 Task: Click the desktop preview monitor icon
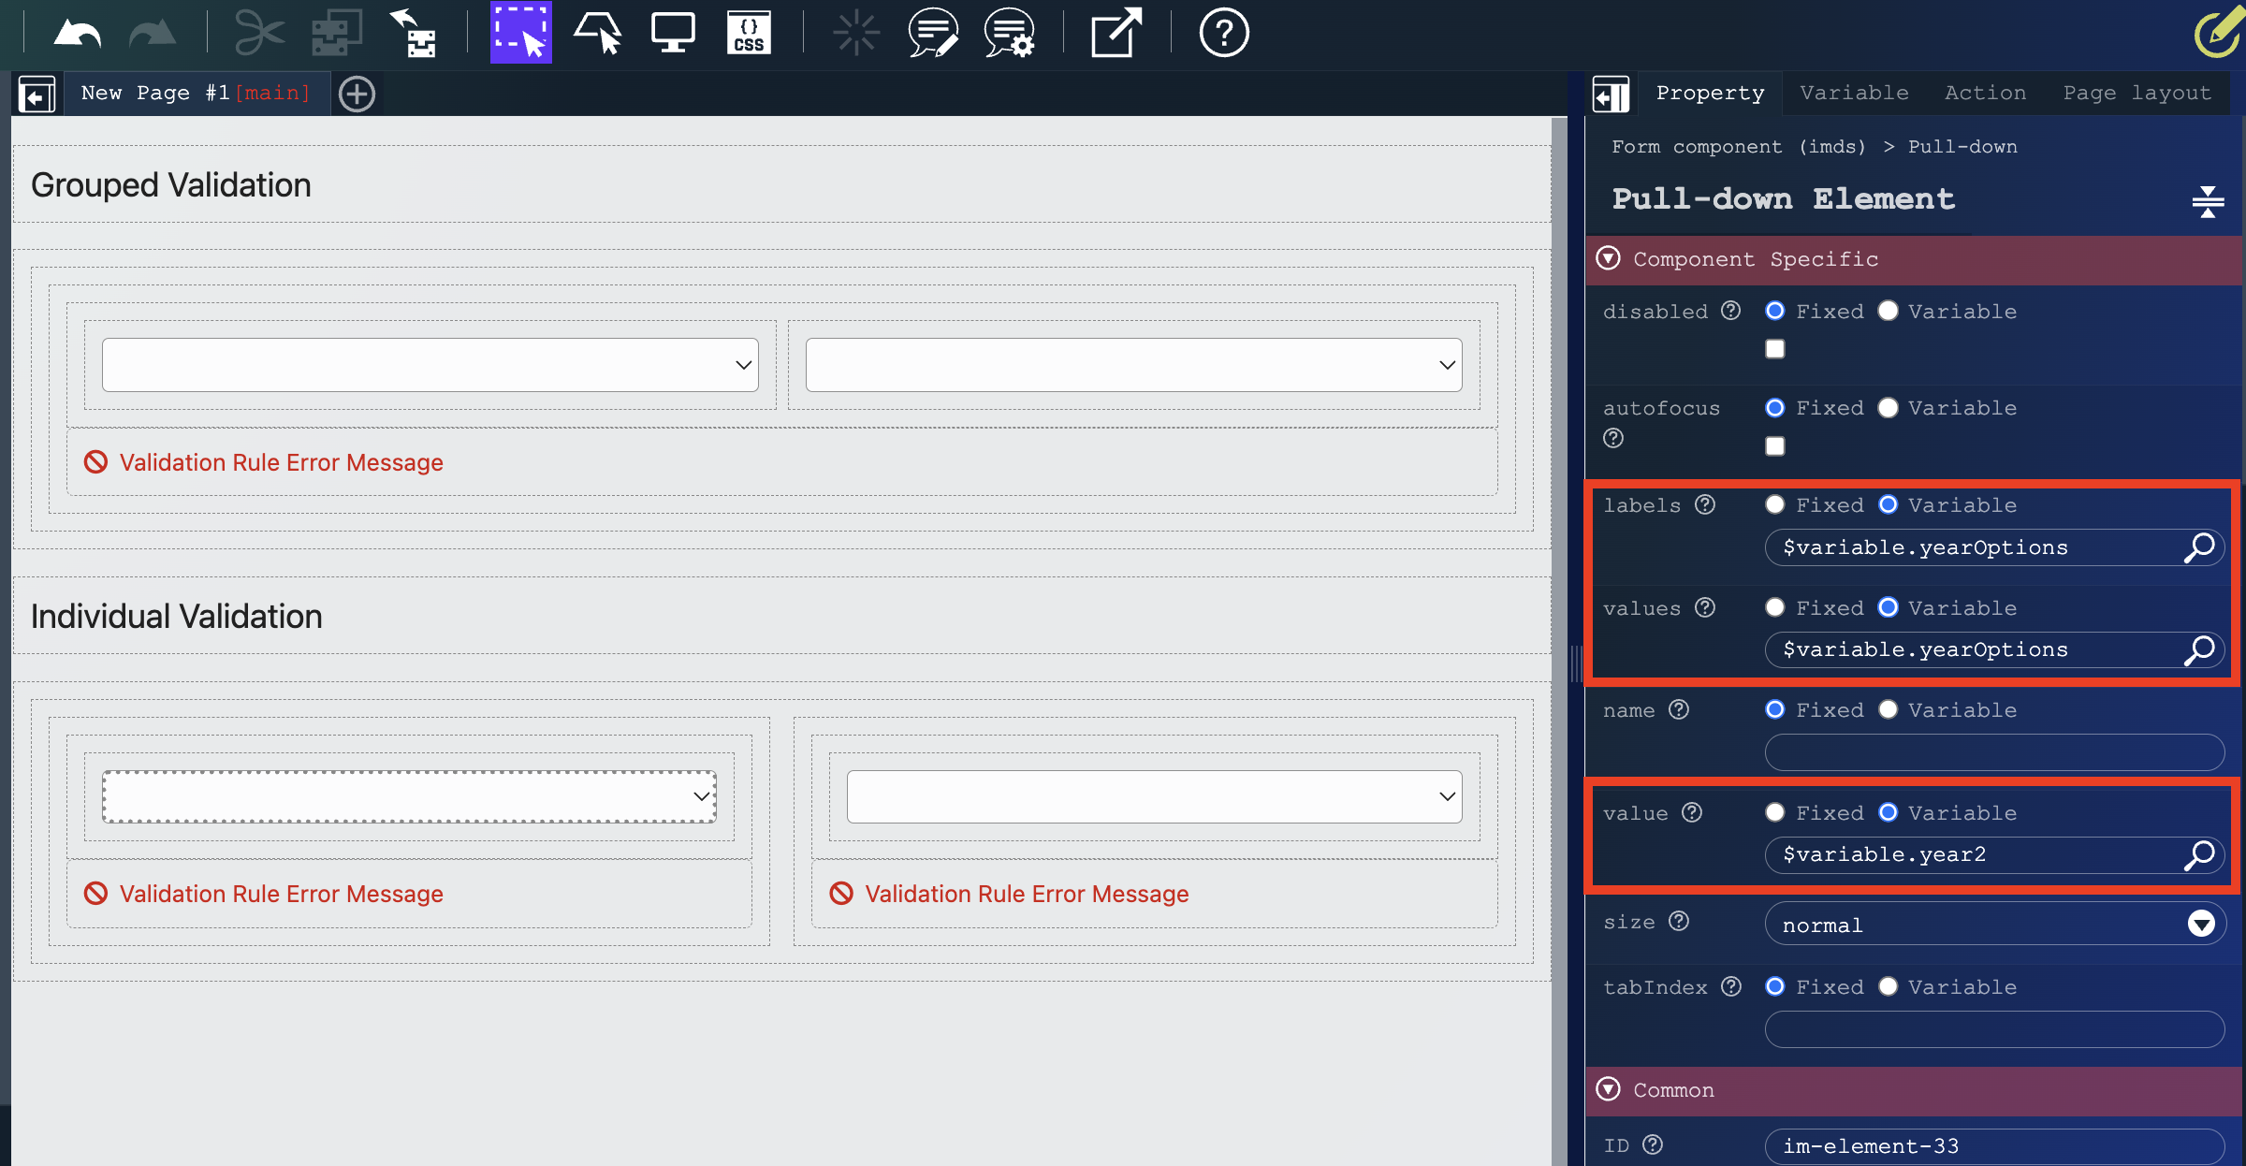click(x=673, y=34)
